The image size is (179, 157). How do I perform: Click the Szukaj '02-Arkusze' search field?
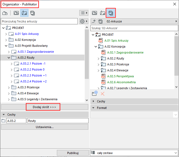click(134, 28)
